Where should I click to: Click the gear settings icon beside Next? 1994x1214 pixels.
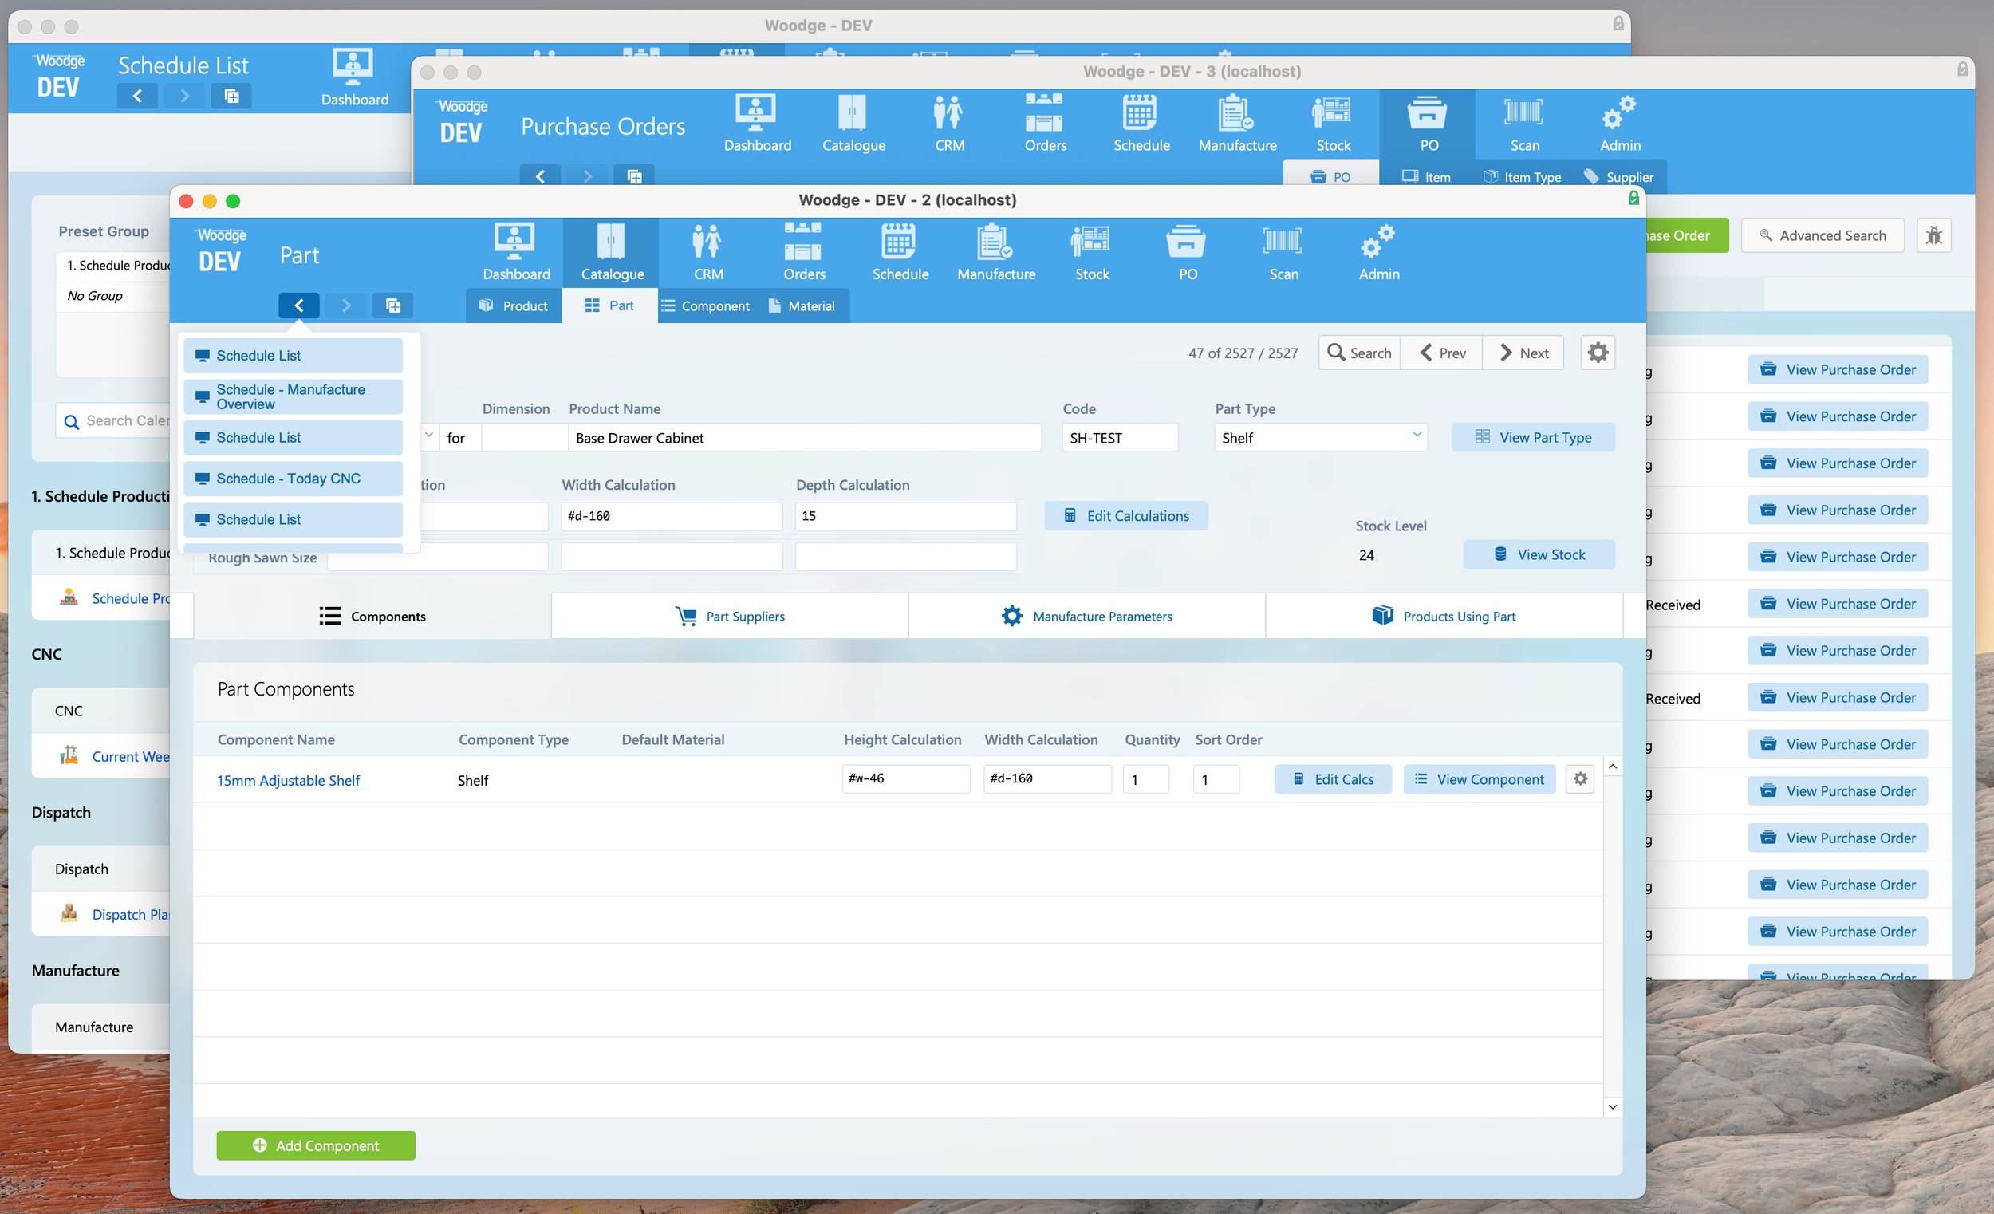[1598, 353]
